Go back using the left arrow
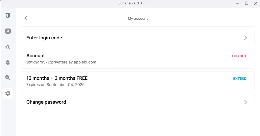Viewport: 260px width, 136px height. pyautogui.click(x=26, y=18)
